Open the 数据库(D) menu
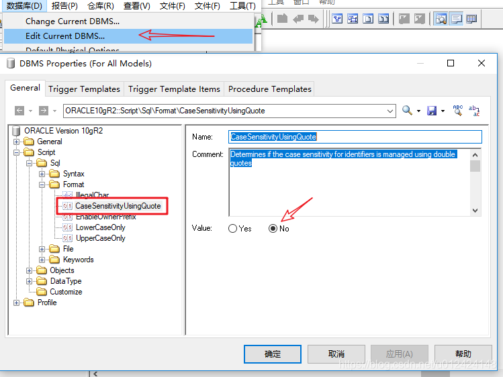This screenshot has width=503, height=377. tap(24, 6)
